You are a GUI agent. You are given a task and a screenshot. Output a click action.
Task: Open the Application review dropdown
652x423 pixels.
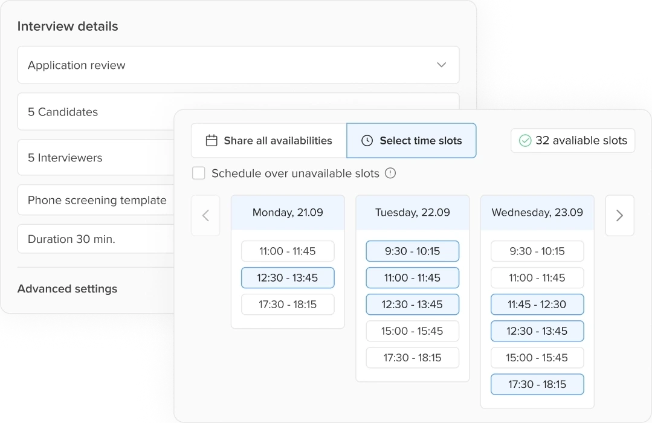coord(238,65)
